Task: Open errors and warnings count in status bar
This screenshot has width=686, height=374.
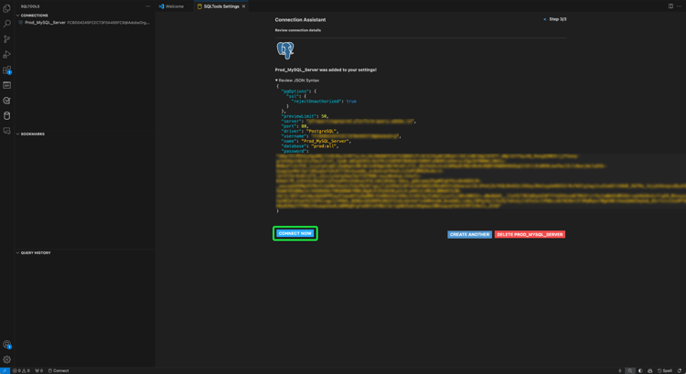Action: coord(21,370)
